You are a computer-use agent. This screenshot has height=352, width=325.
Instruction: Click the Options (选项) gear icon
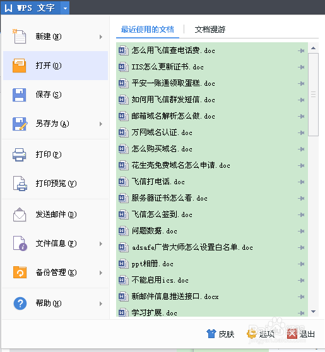click(252, 334)
